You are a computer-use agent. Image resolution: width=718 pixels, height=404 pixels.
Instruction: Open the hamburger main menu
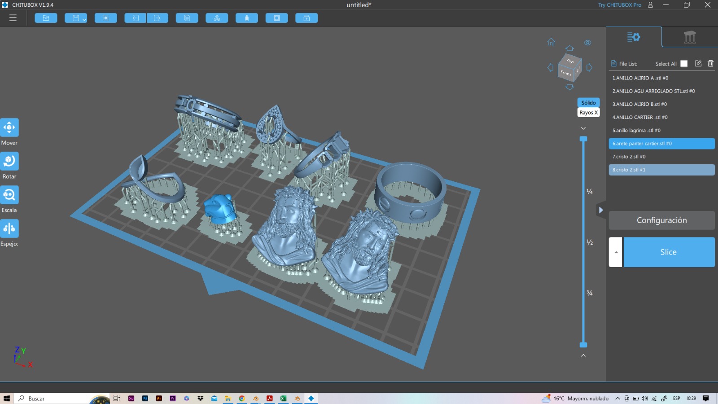pyautogui.click(x=13, y=18)
